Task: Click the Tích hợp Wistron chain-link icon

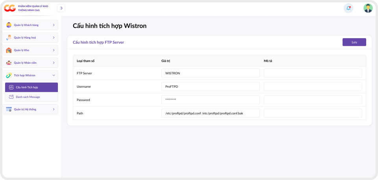Action: point(9,75)
